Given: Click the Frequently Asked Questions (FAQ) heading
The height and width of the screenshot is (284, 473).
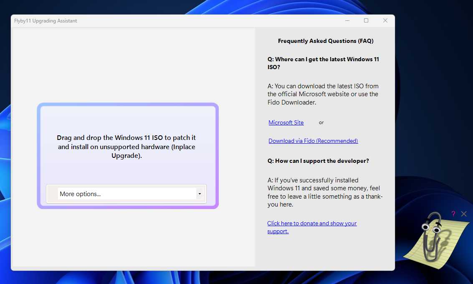Looking at the screenshot, I should tap(326, 41).
